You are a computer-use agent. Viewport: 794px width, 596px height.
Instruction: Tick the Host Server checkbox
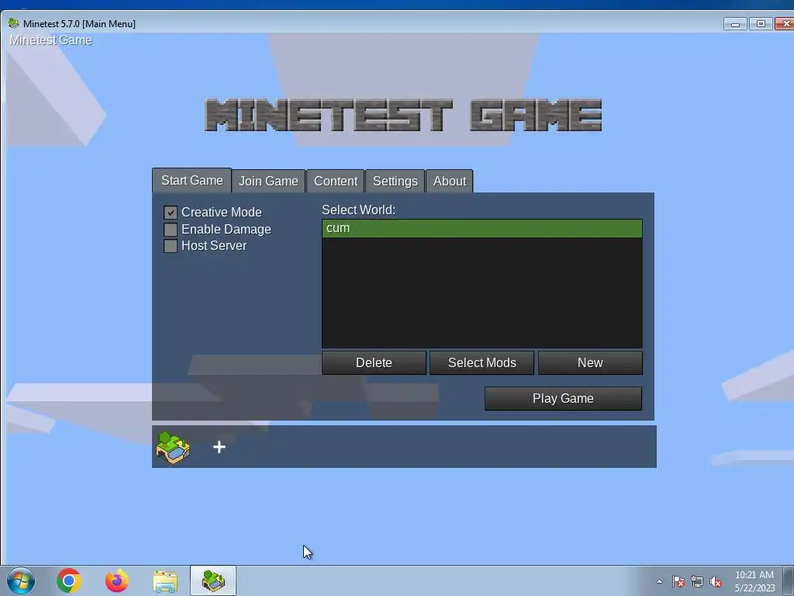(x=171, y=246)
